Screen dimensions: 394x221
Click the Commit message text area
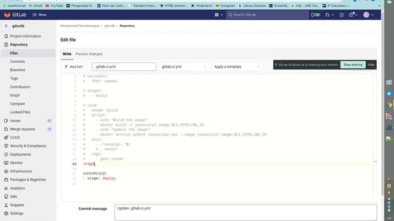coord(246,212)
